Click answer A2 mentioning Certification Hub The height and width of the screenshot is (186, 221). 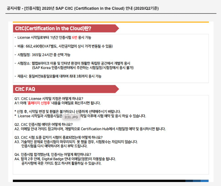point(90,129)
